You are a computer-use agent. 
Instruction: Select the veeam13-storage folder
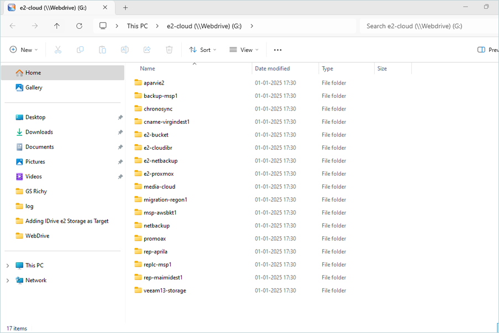pyautogui.click(x=164, y=290)
